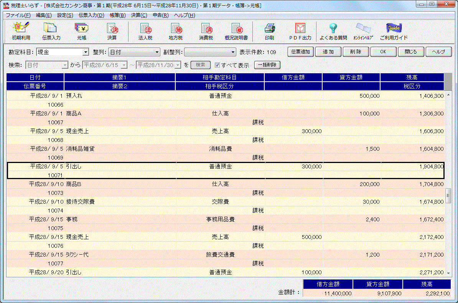458x303 pixels.
Task: Click the vertical scrollbar thumb in ledger
Action: tap(448, 195)
